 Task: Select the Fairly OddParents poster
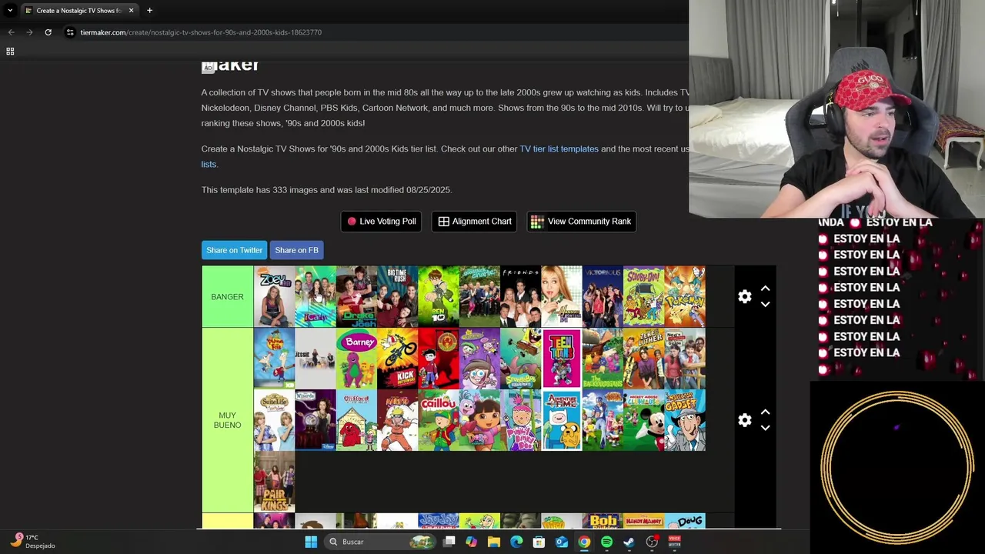(479, 359)
